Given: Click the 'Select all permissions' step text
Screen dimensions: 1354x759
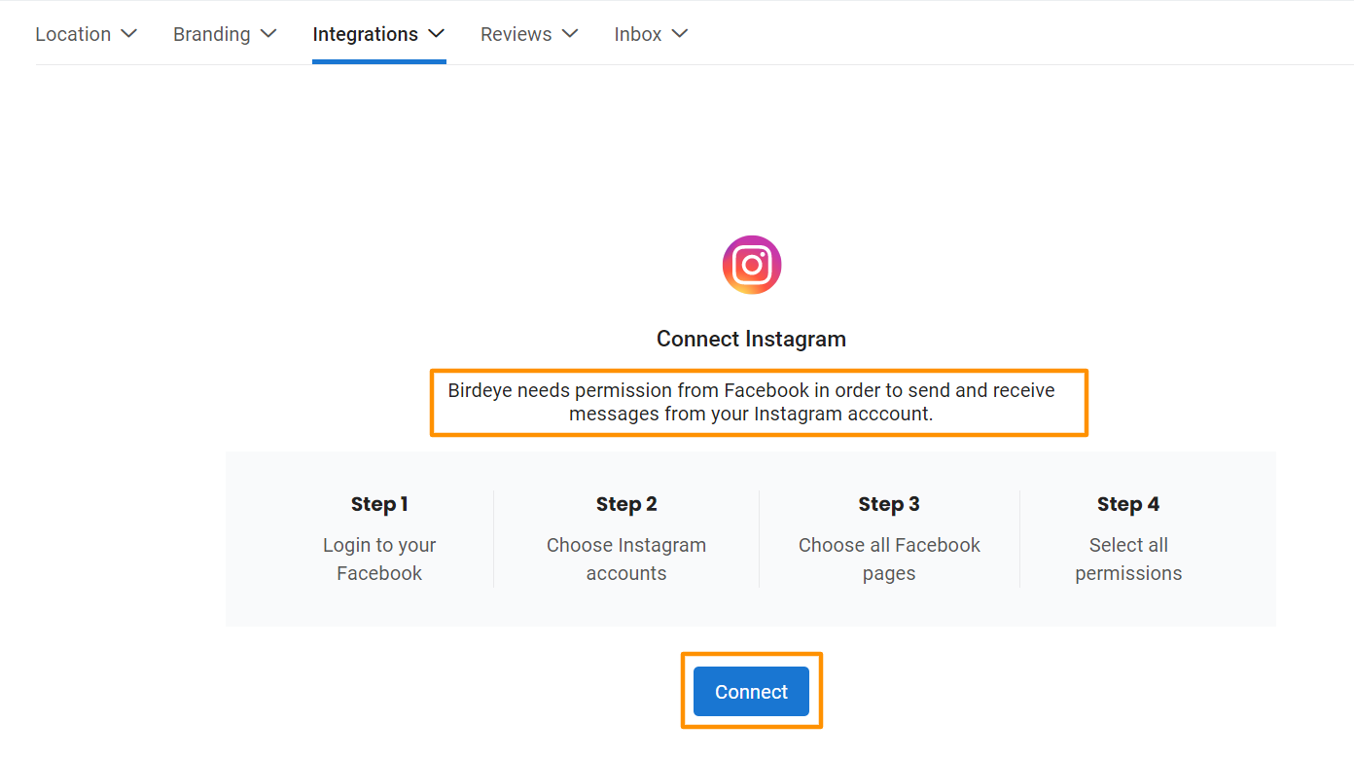Looking at the screenshot, I should coord(1128,559).
